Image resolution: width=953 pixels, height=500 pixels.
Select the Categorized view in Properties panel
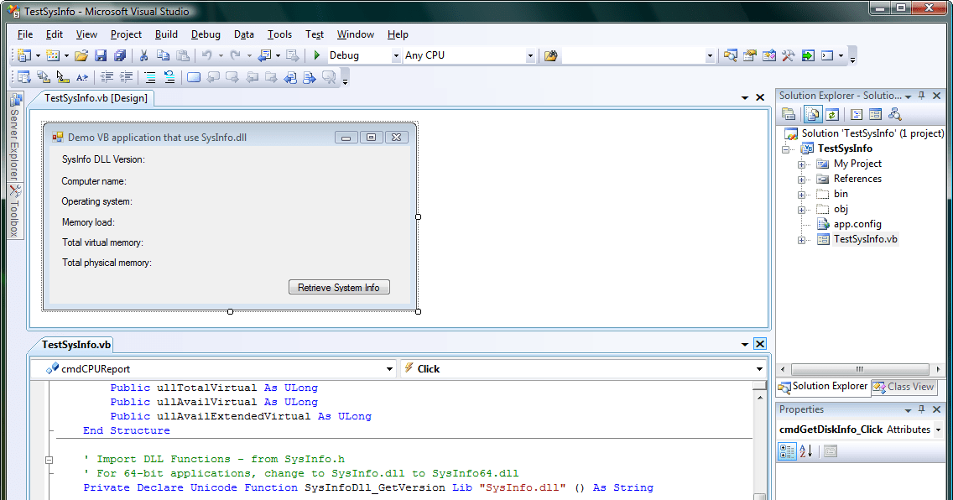(x=787, y=451)
